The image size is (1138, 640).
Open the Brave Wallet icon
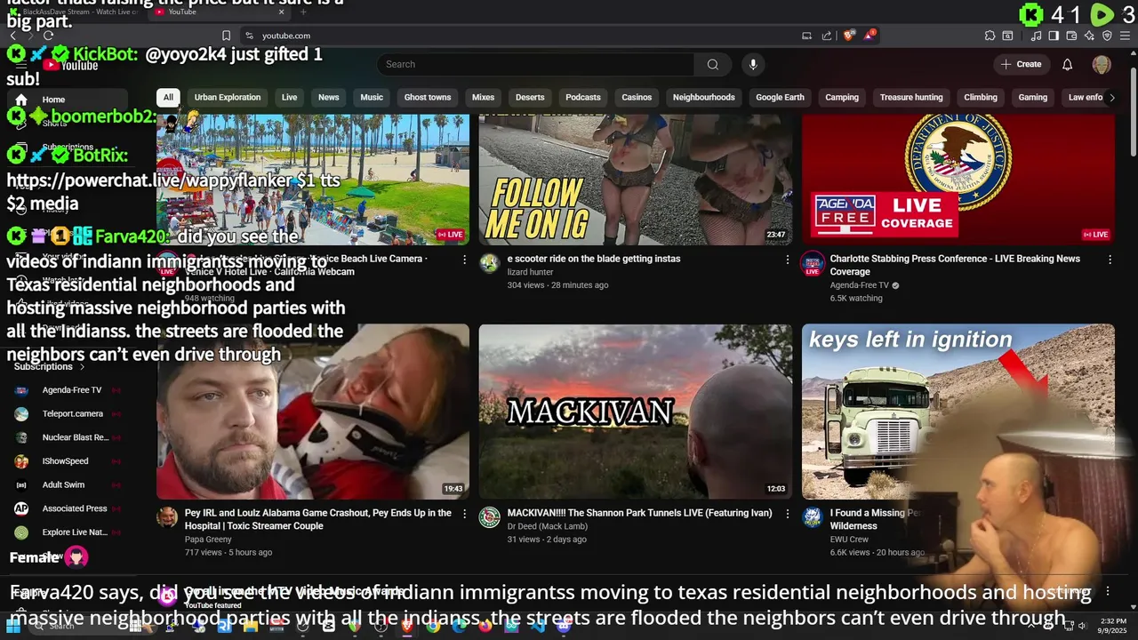(1071, 36)
